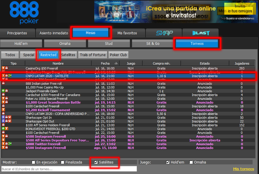Click the 888poker logo

tap(24, 13)
